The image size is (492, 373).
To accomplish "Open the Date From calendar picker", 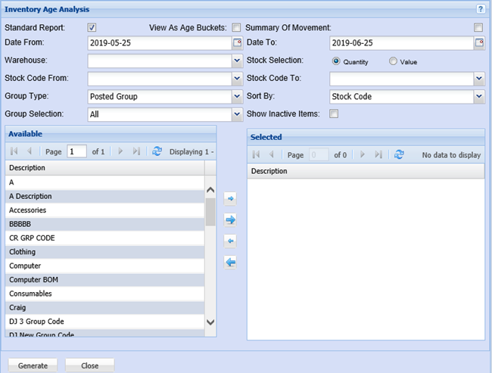I will [x=237, y=42].
